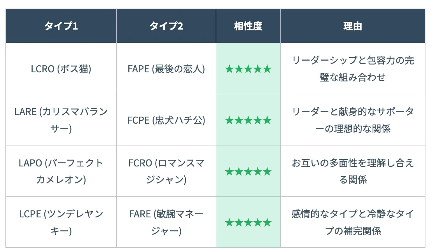434x252 pixels.
Task: Click the stars in the LAPO row
Action: point(248,171)
